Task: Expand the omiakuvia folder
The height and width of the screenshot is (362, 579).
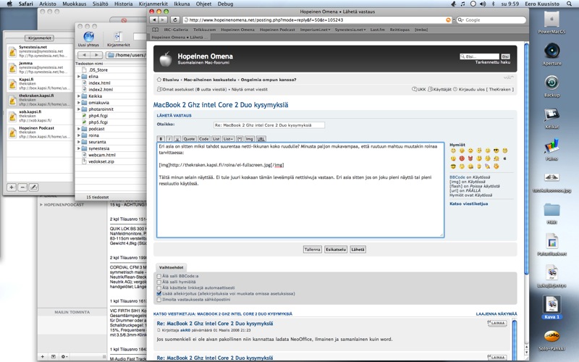Action: pos(79,103)
